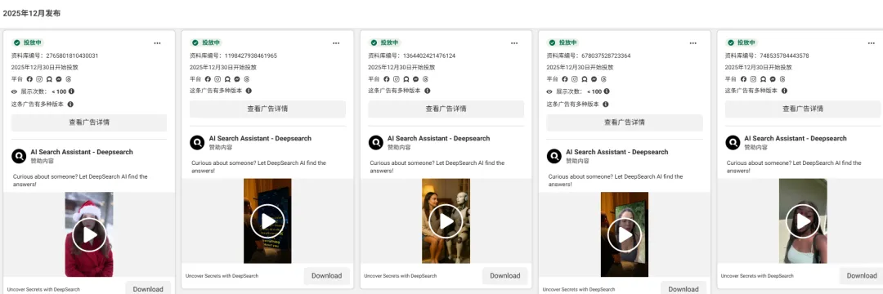The image size is (883, 294).
Task: Click 查看广告详情 for ad 748535784443578
Action: [803, 109]
